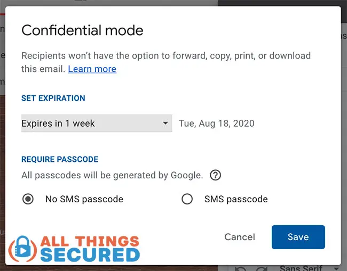
Task: Follow the Learn more link
Action: tap(92, 69)
